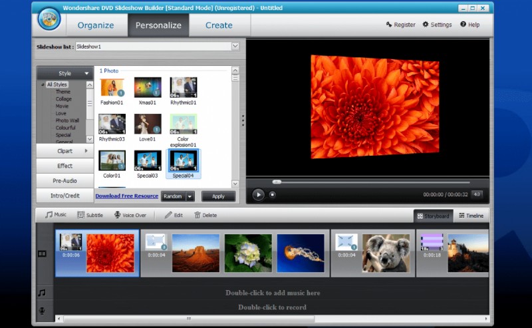Choose the Rhythmic01 style thumbnail
The height and width of the screenshot is (328, 532).
coord(184,88)
